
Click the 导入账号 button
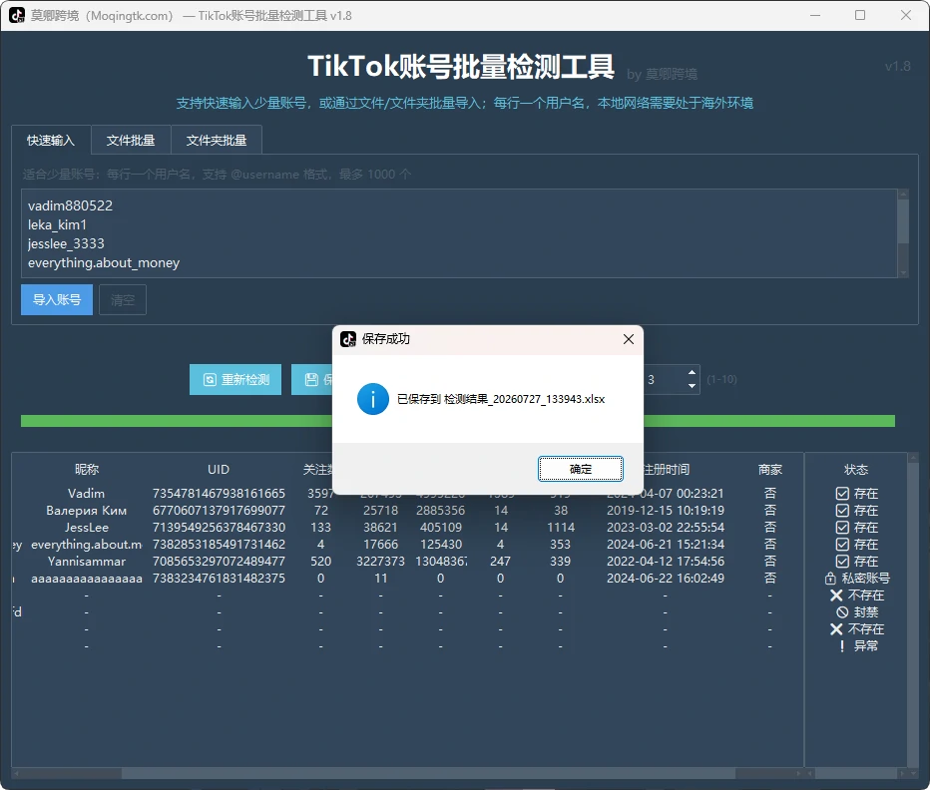(x=57, y=299)
